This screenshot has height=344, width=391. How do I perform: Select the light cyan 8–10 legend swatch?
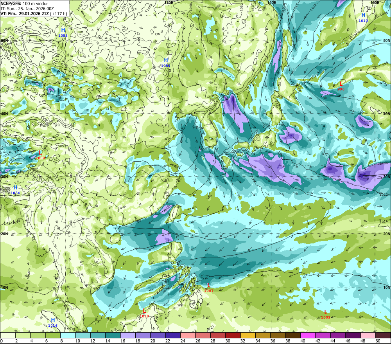click(x=68, y=335)
